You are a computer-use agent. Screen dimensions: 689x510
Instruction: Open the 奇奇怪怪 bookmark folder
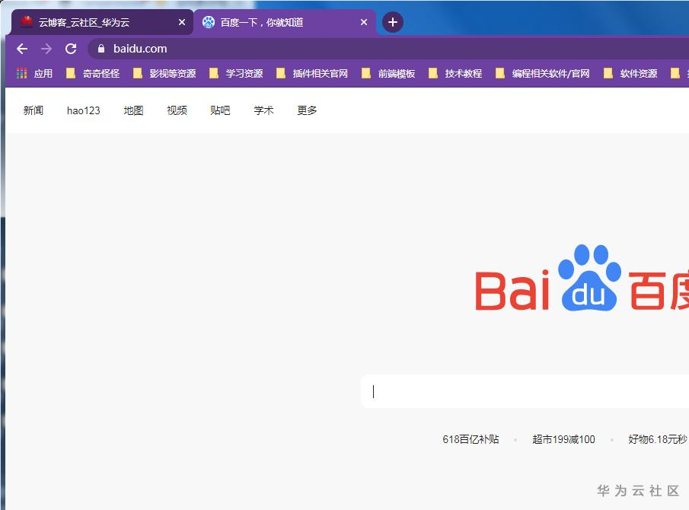tap(93, 73)
